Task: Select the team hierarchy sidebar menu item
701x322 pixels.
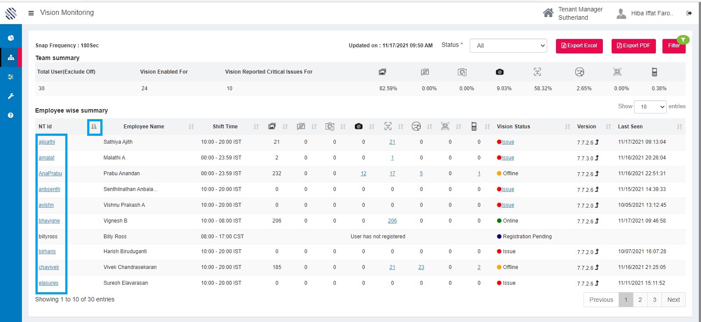Action: pyautogui.click(x=11, y=57)
